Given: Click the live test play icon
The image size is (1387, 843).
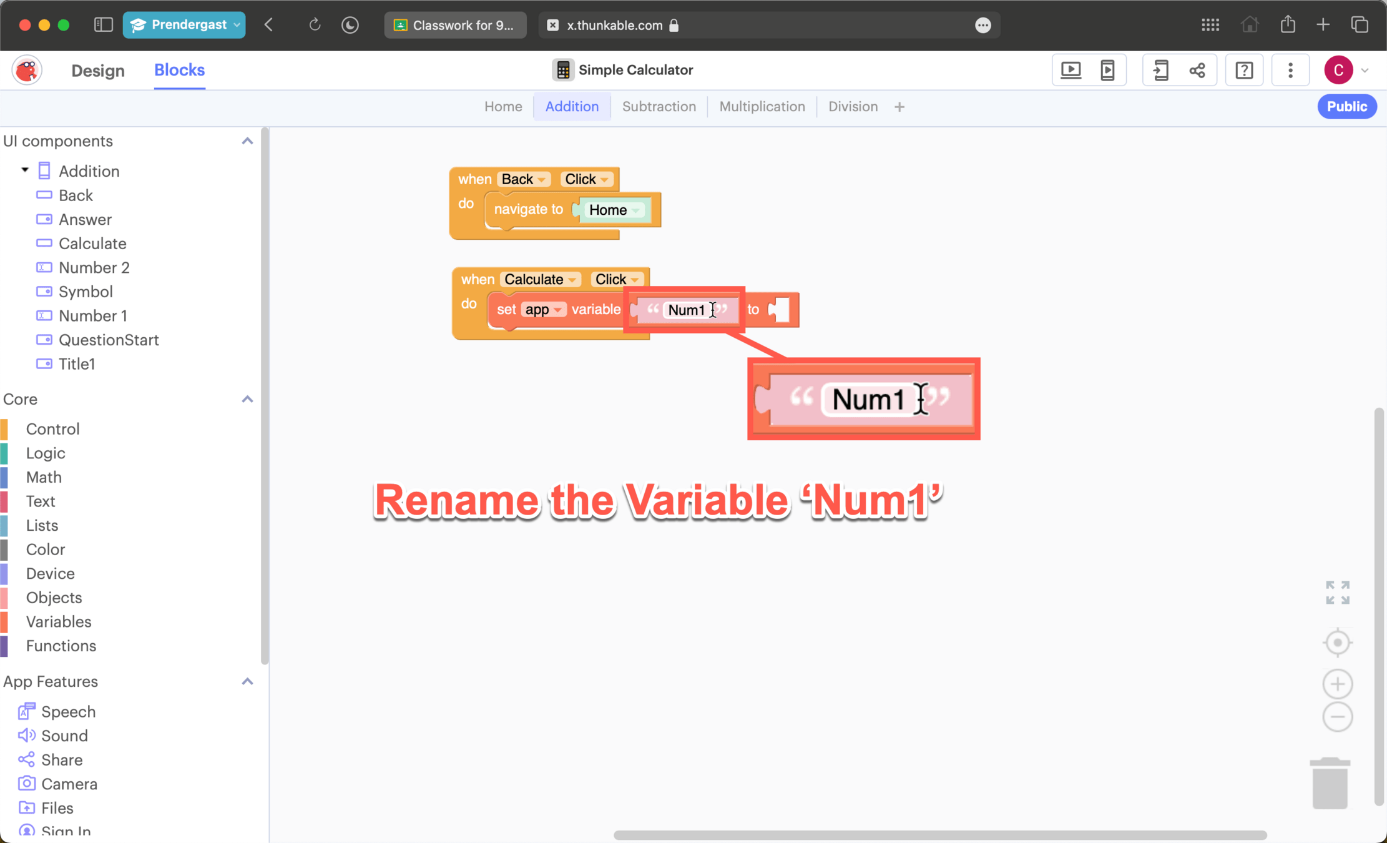Looking at the screenshot, I should (1071, 70).
